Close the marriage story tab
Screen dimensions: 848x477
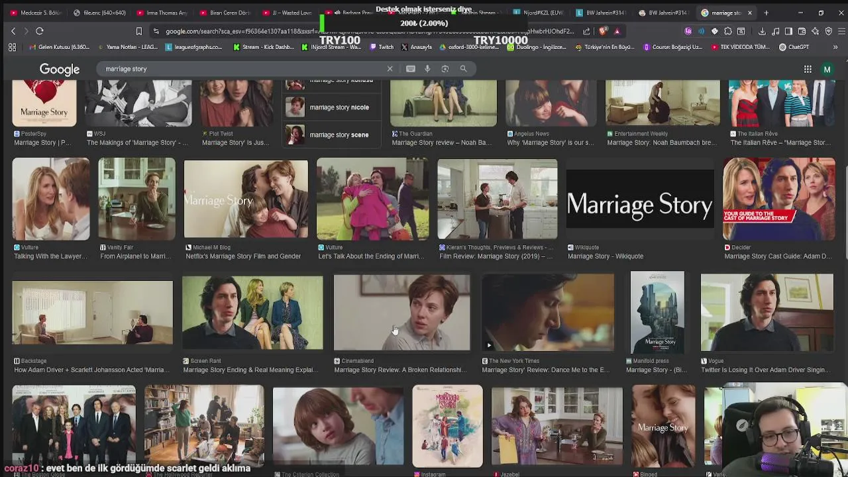(750, 13)
